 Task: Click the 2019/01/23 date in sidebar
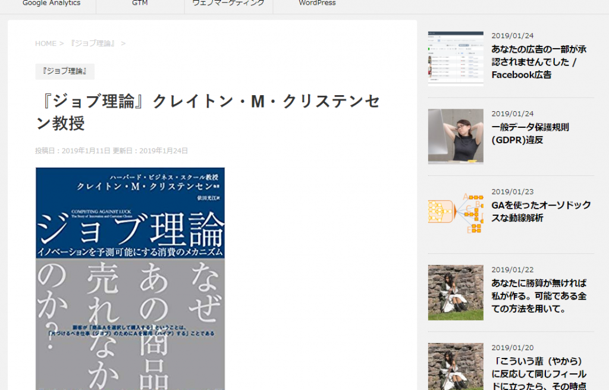pyautogui.click(x=512, y=192)
